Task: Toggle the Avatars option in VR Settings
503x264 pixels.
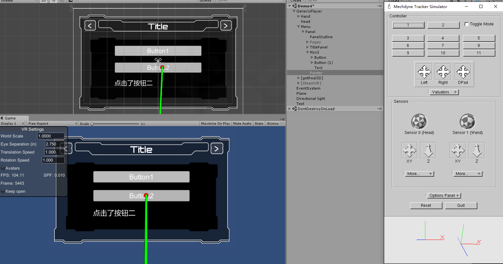Action: [x=3, y=168]
